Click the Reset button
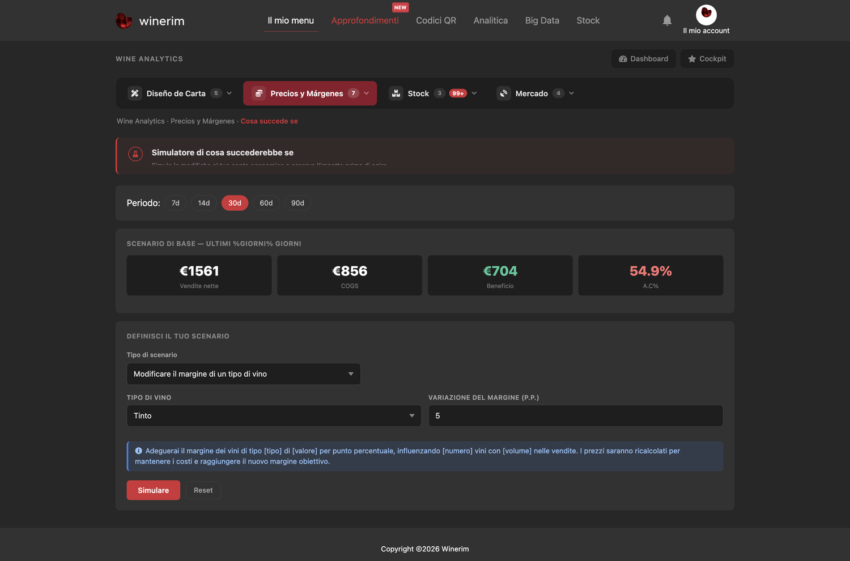Viewport: 850px width, 561px height. (x=203, y=490)
